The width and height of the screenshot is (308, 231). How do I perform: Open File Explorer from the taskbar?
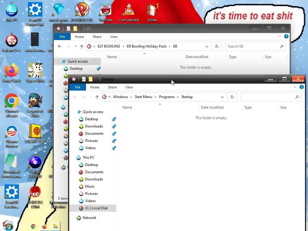coord(55,226)
